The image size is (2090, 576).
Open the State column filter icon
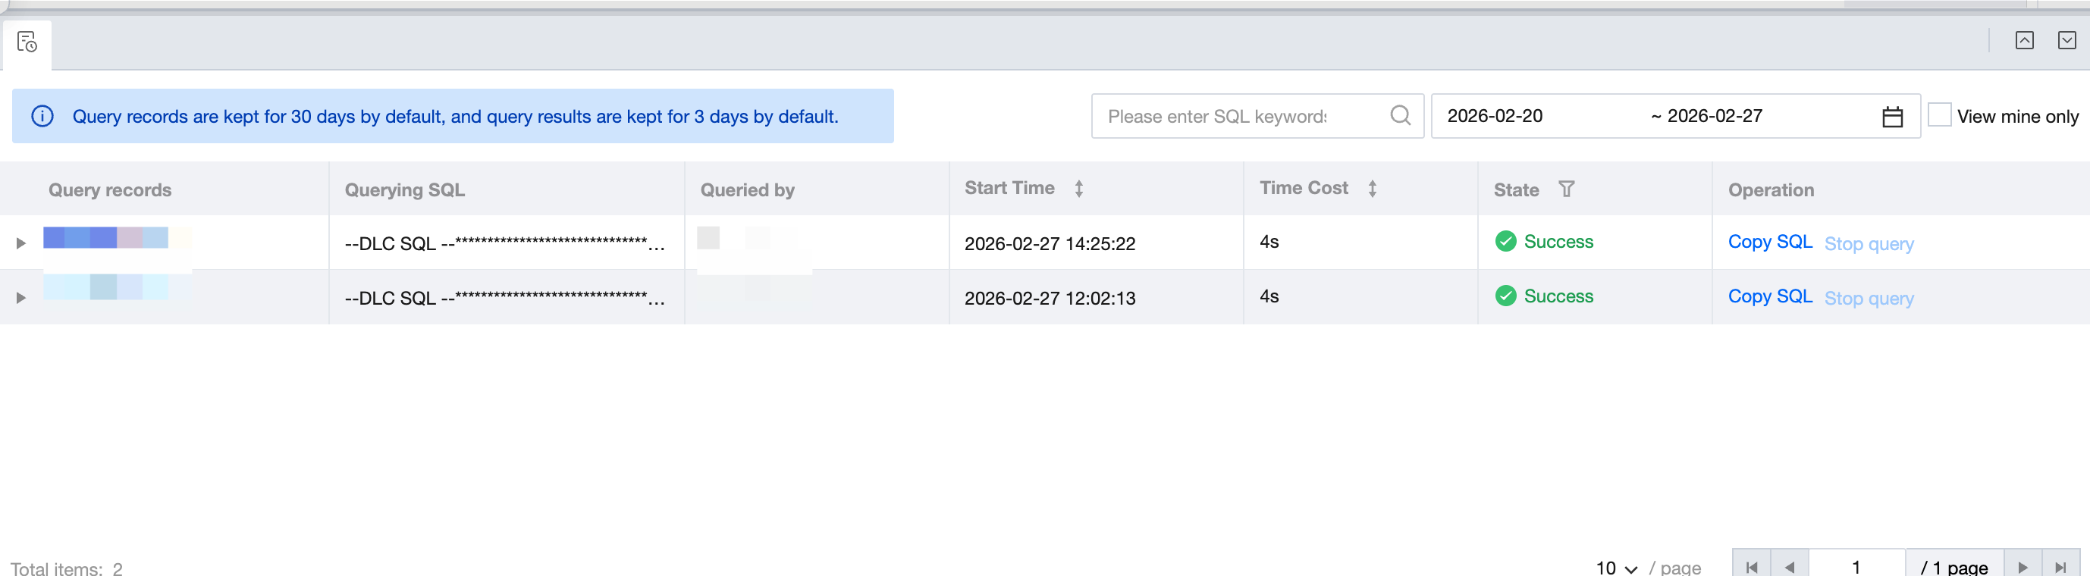pyautogui.click(x=1566, y=189)
